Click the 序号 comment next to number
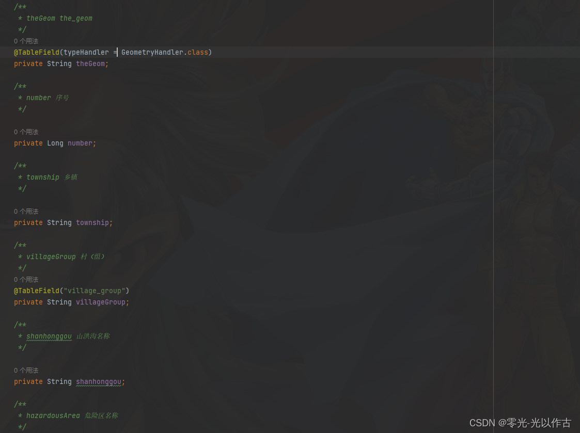Image resolution: width=580 pixels, height=433 pixels. [x=62, y=98]
